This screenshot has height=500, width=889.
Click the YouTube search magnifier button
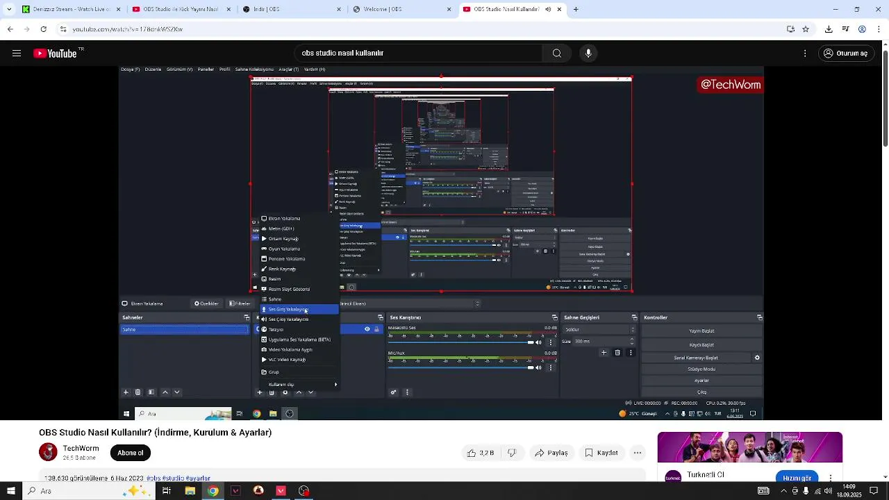556,53
